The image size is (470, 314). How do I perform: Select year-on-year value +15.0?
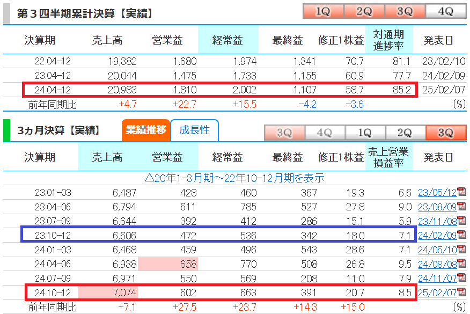[352, 307]
